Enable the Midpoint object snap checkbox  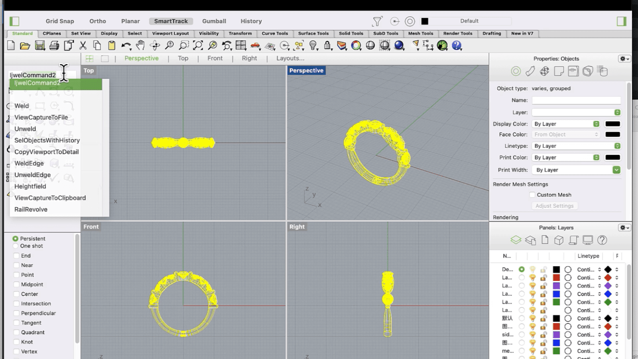tap(16, 284)
